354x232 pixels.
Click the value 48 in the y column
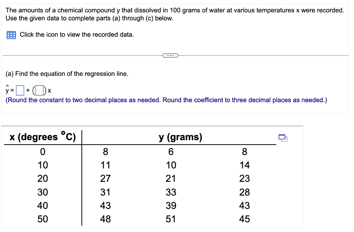point(105,219)
